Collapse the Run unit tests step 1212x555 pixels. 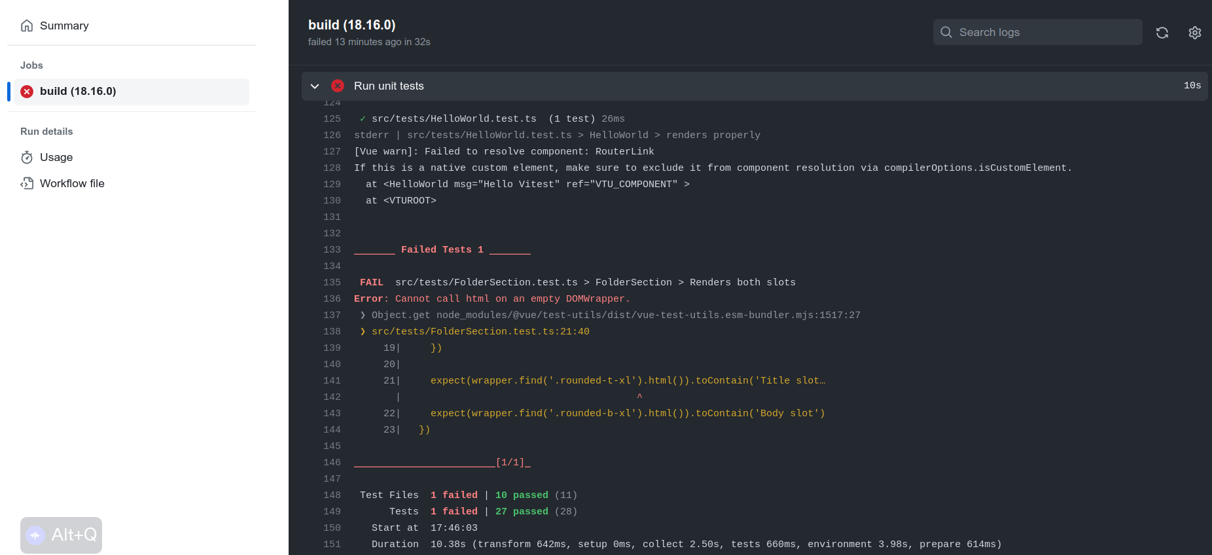coord(315,86)
